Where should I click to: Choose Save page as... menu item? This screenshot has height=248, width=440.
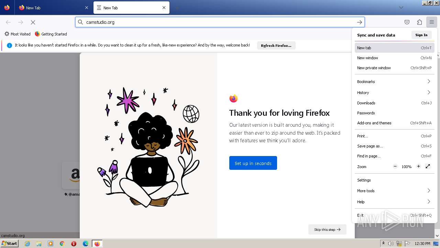pos(394,146)
